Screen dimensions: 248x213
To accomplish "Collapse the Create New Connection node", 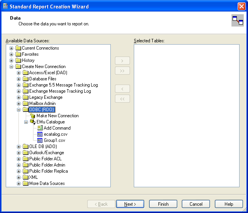I will coord(12,67).
